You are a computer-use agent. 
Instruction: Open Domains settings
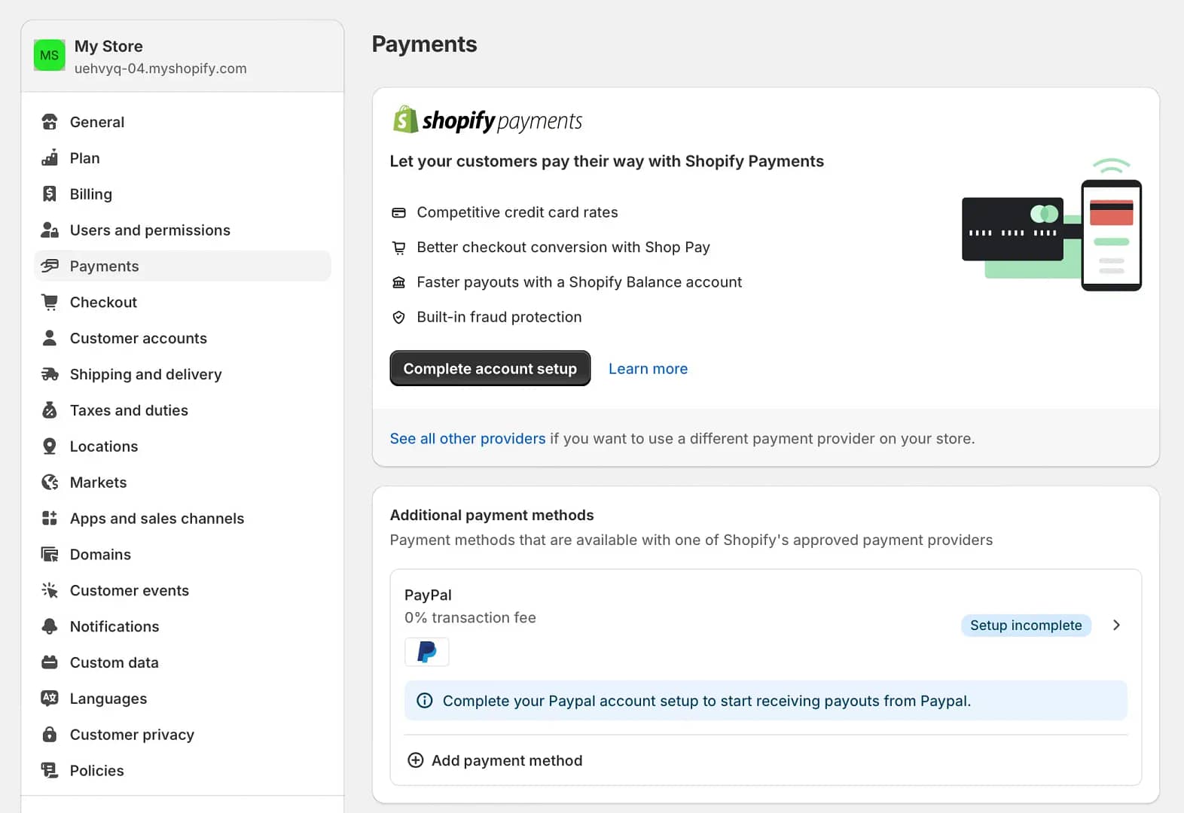point(183,555)
